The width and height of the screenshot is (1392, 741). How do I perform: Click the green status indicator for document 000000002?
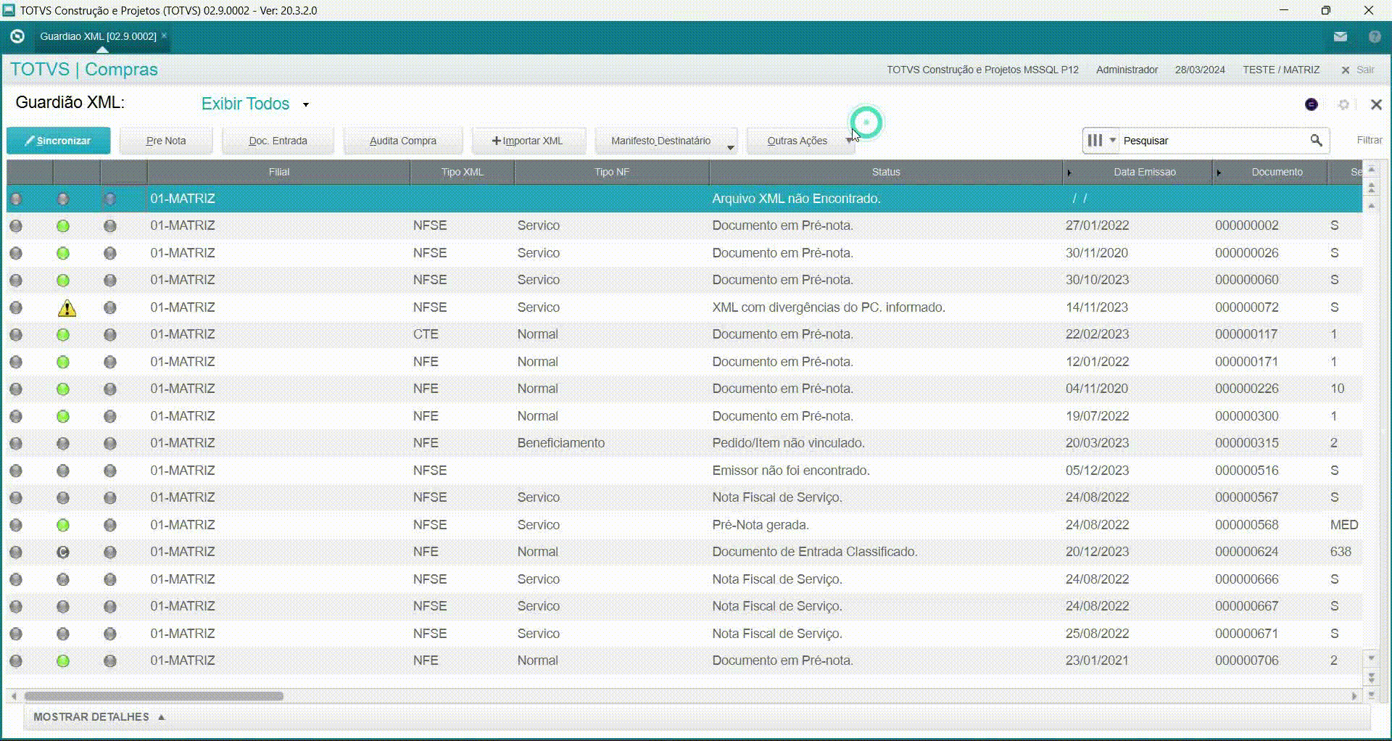click(63, 226)
